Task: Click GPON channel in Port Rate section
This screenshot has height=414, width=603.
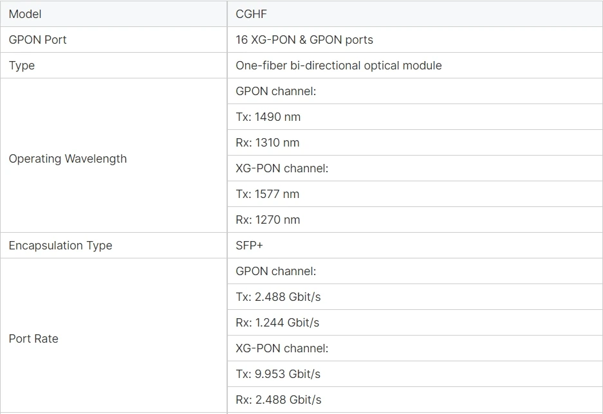Action: 276,271
